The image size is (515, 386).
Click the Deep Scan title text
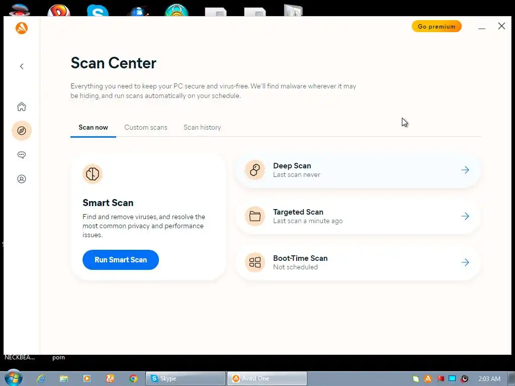pos(292,166)
